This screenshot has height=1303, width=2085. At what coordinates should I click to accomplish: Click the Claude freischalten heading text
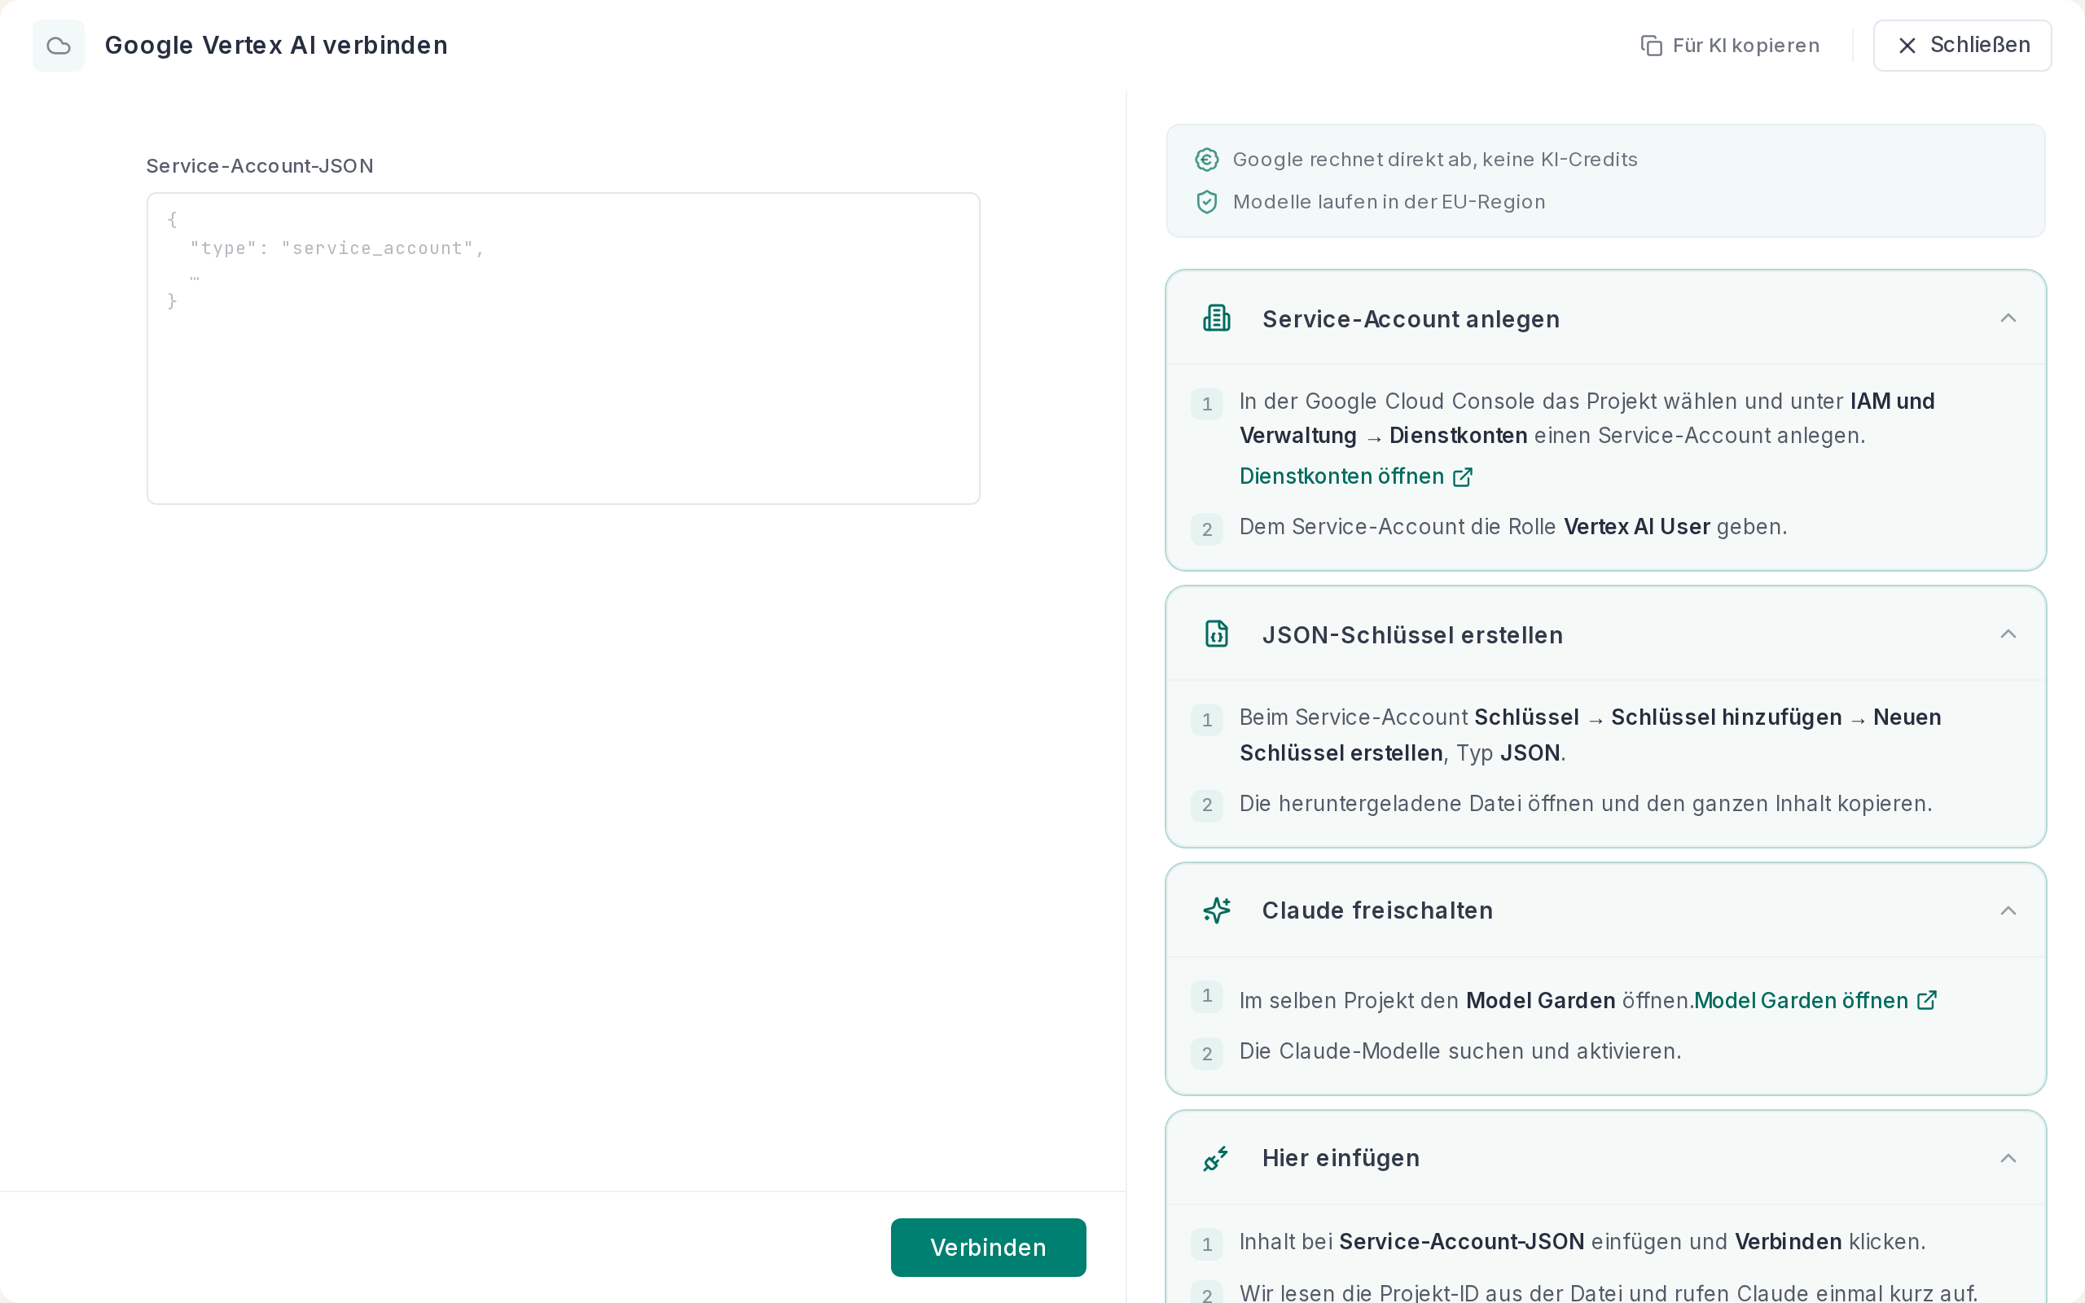click(1378, 911)
